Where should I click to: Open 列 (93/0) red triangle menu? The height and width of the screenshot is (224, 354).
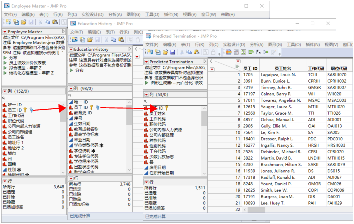(x=71, y=89)
